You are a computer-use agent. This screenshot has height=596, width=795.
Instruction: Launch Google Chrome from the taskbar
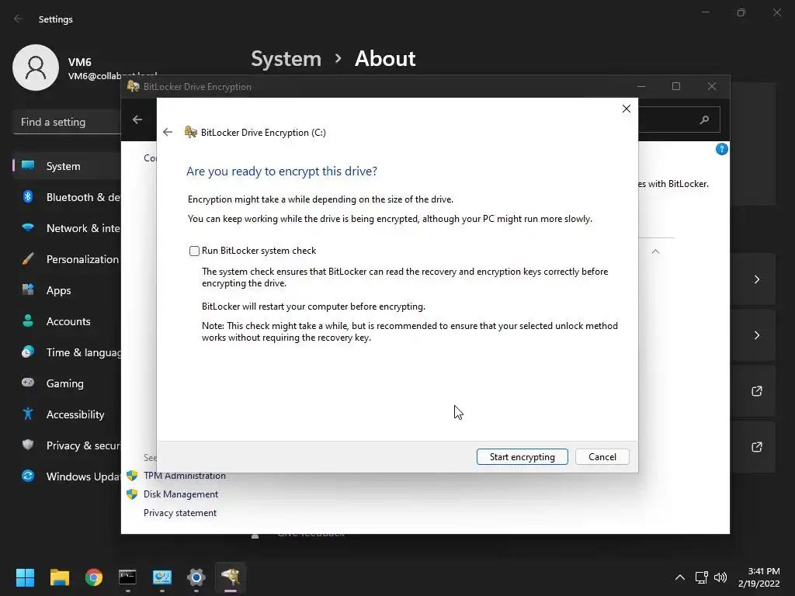(x=93, y=577)
